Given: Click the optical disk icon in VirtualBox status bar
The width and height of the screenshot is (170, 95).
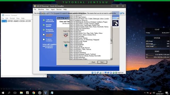Looking at the screenshot, I should click(95, 73).
